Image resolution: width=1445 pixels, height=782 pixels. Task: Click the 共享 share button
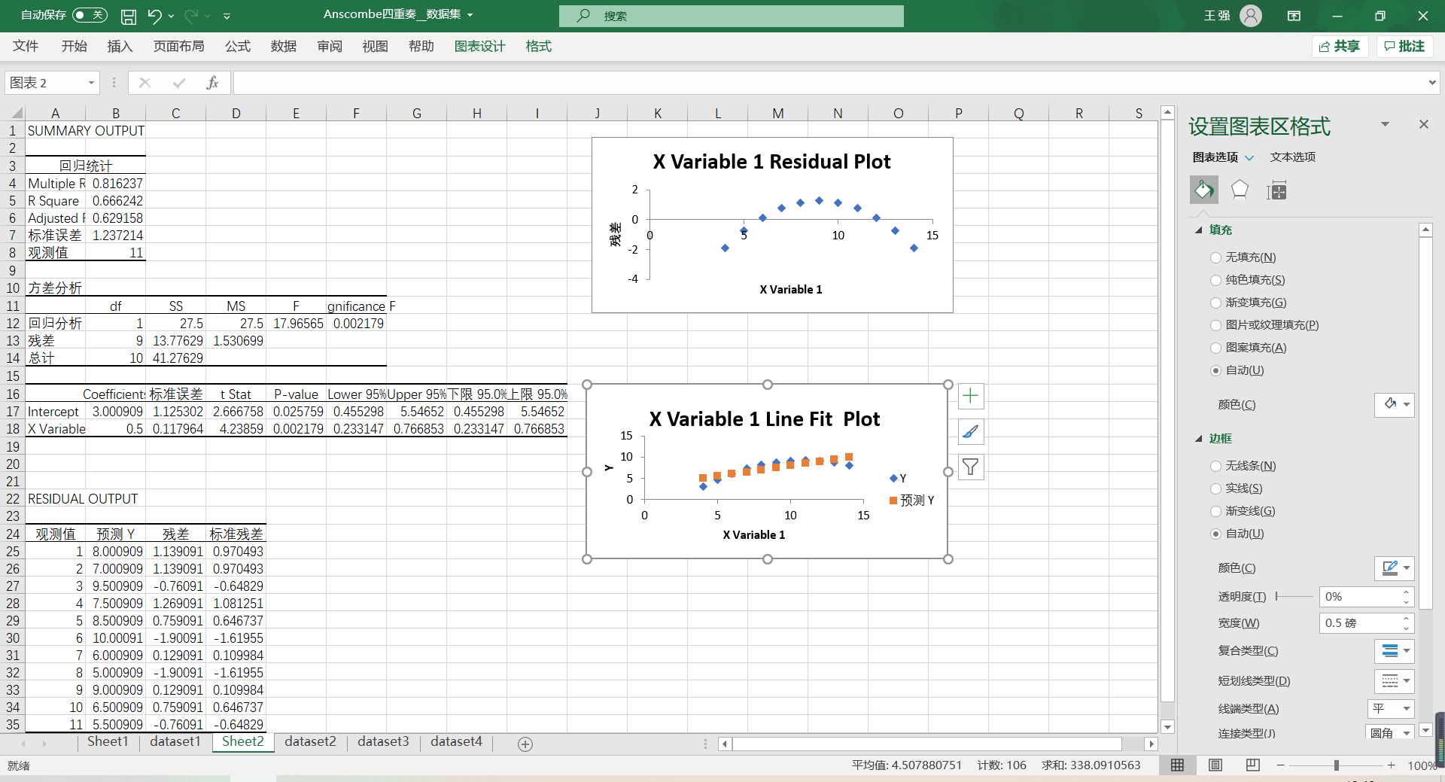coord(1340,47)
